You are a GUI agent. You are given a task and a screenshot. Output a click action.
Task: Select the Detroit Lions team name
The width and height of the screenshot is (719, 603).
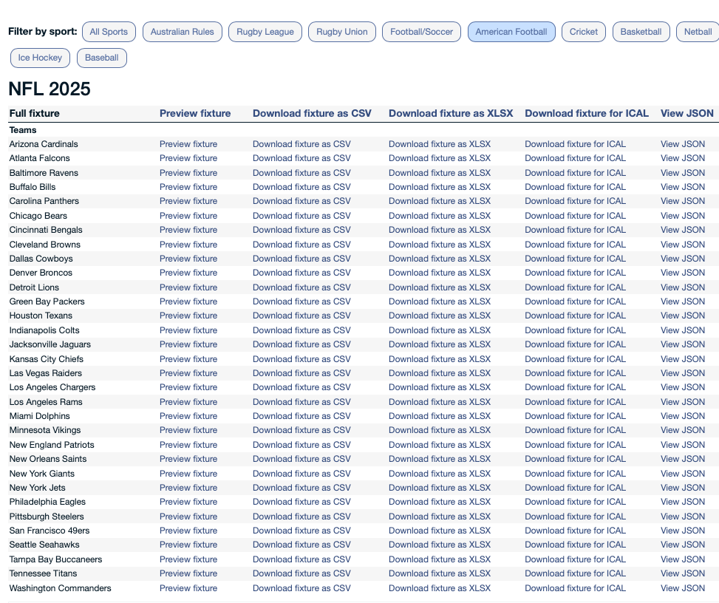point(34,287)
